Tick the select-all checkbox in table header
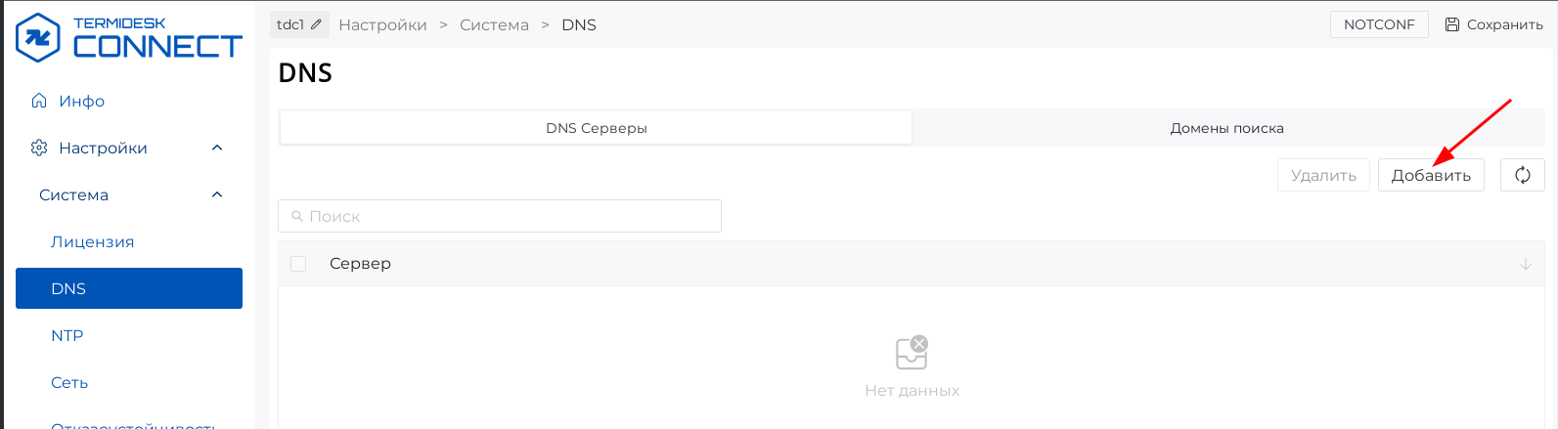Image resolution: width=1558 pixels, height=429 pixels. point(298,264)
